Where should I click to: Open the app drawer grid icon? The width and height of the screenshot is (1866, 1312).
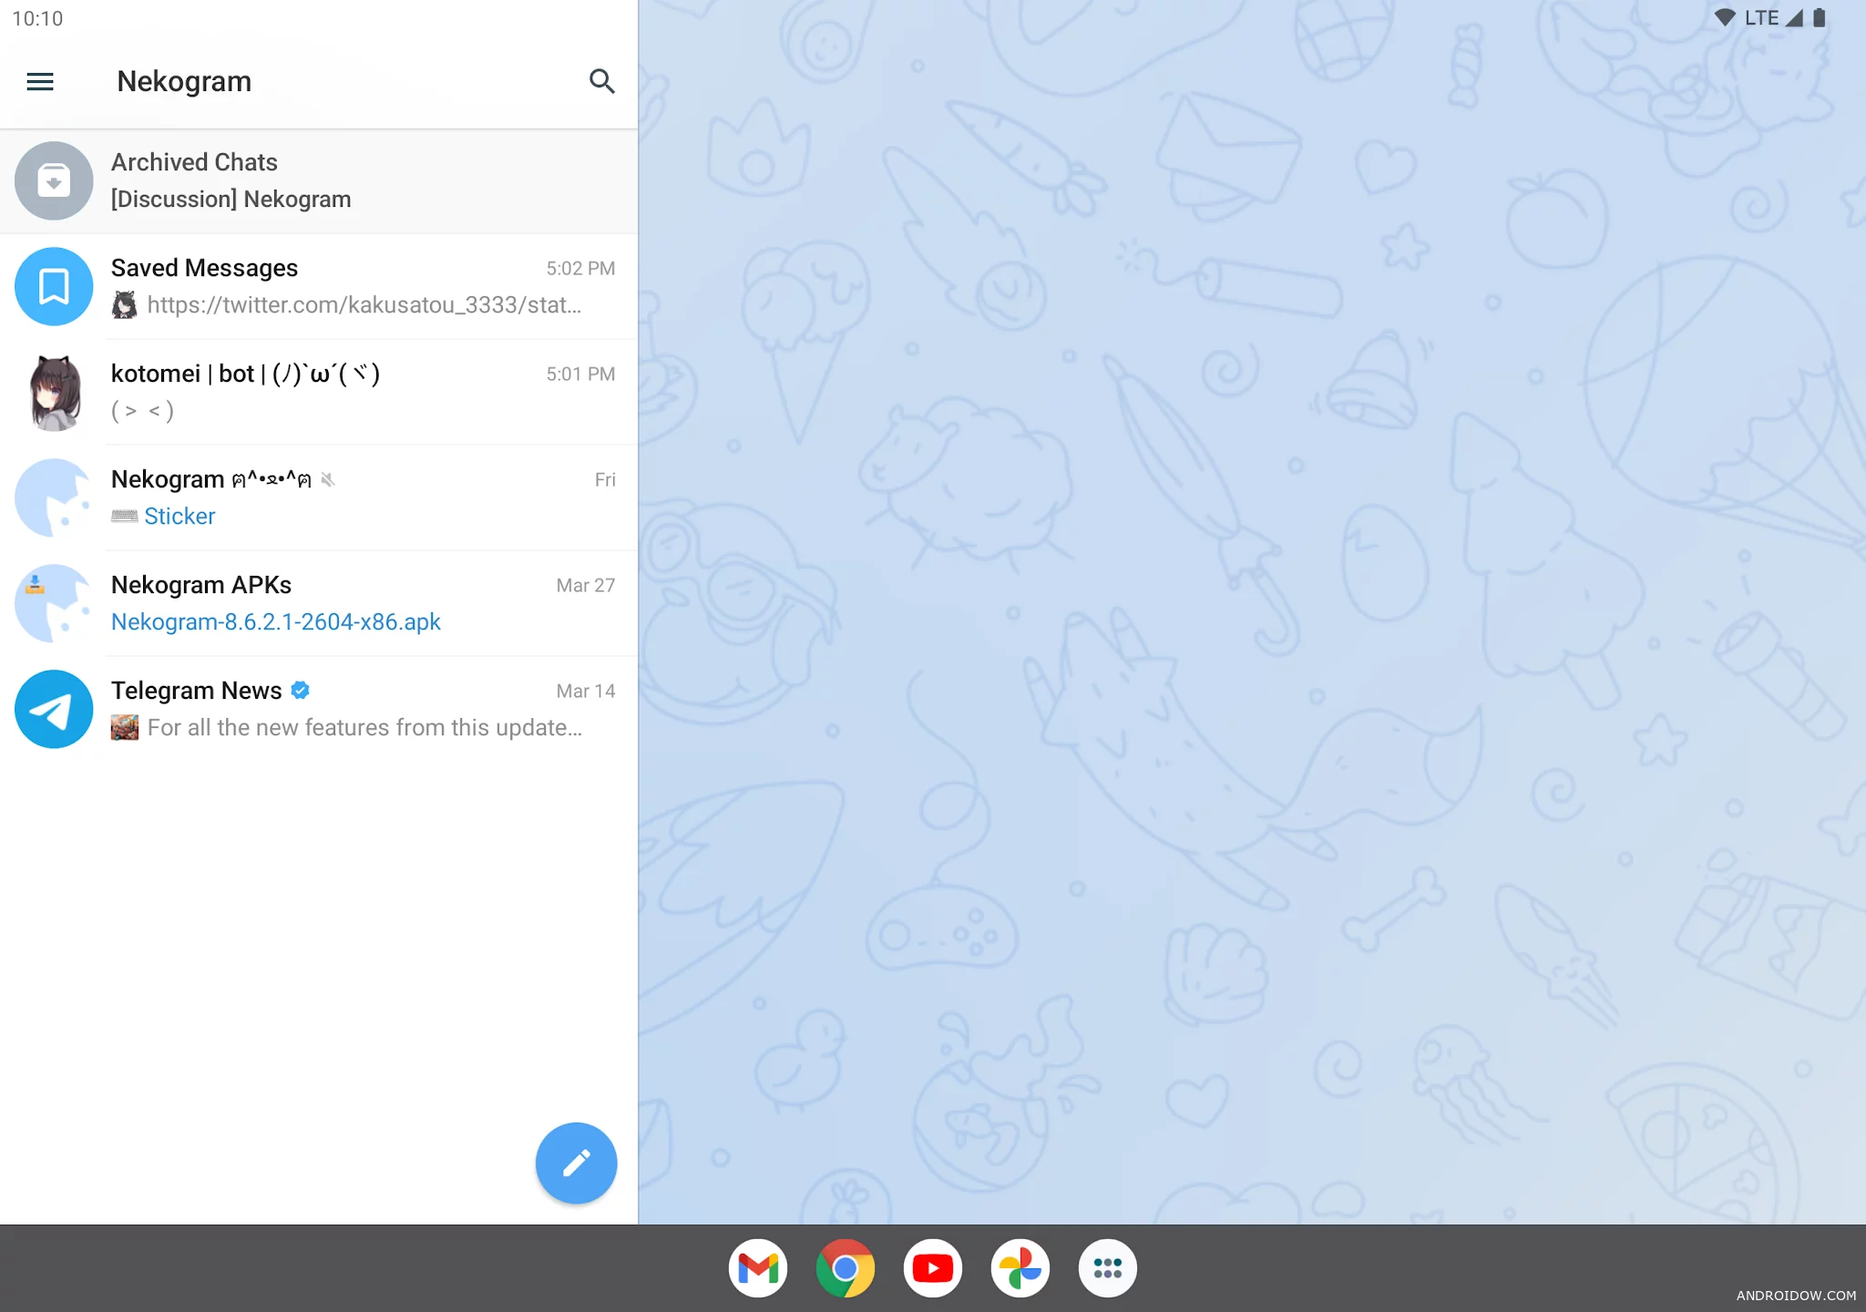1107,1267
